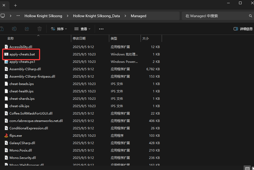
Task: Select the cheat-health.ips file icon
Action: [x=6, y=91]
